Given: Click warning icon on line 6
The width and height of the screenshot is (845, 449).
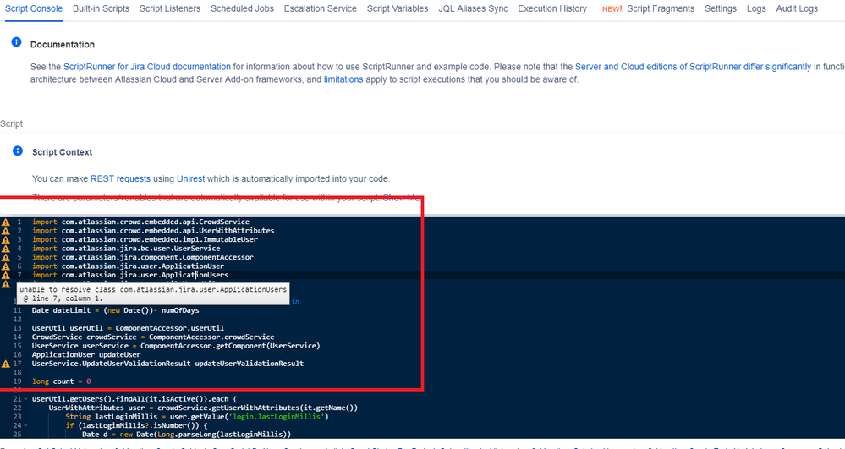Looking at the screenshot, I should (5, 266).
